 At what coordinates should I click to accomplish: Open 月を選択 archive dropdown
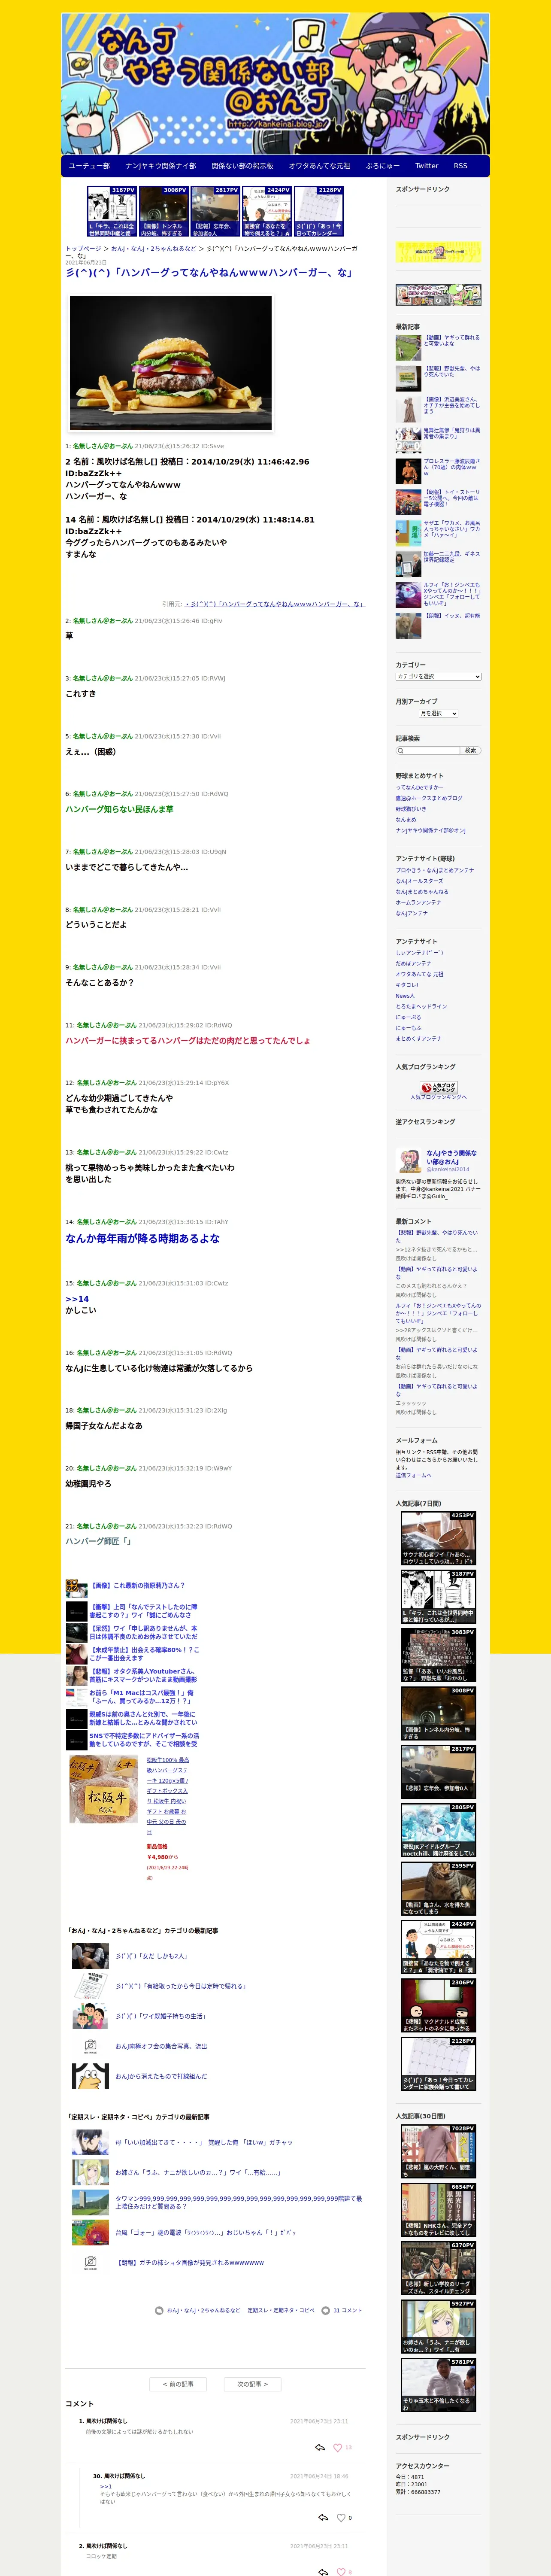click(x=438, y=713)
